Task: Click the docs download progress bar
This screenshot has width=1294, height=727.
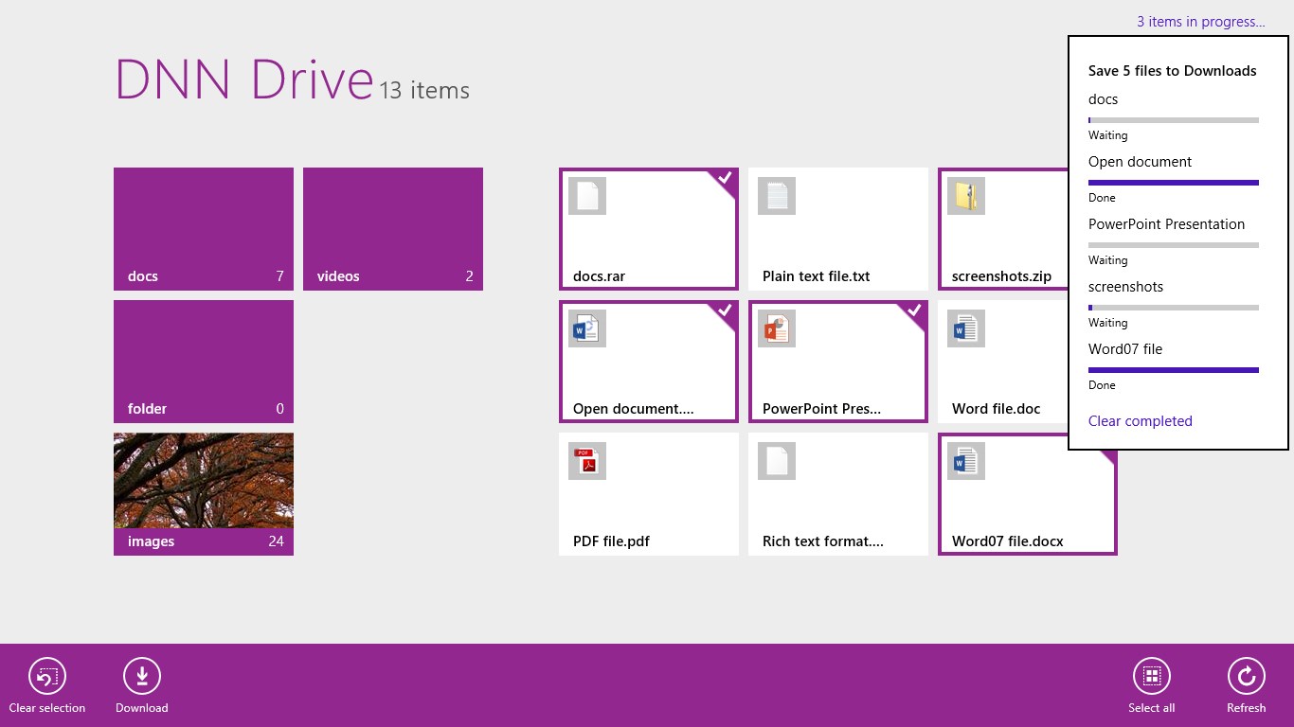Action: (1174, 120)
